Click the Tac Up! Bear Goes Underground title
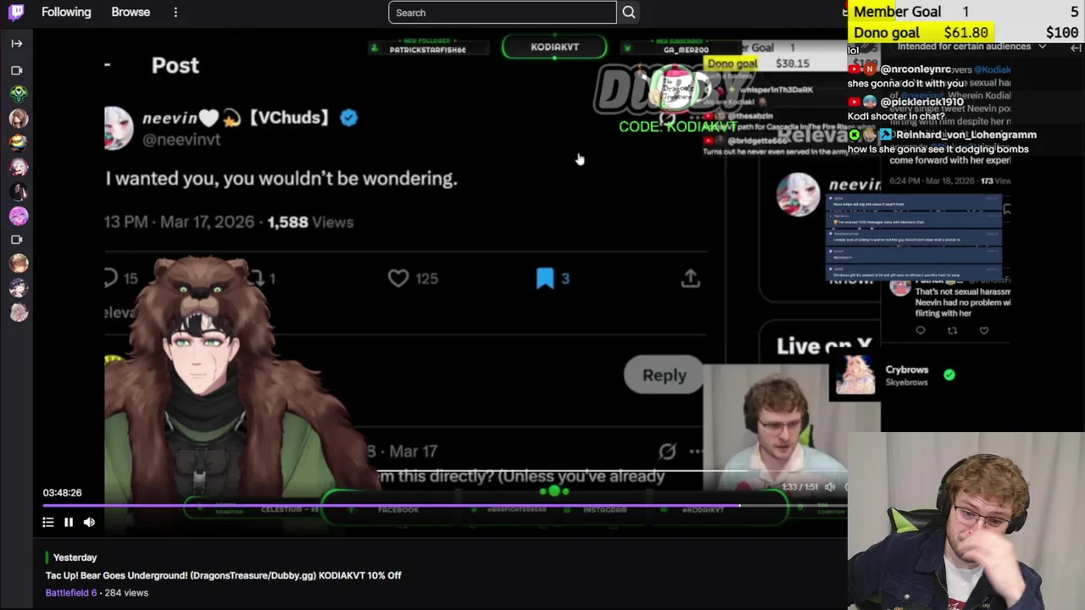The height and width of the screenshot is (610, 1085). (x=224, y=575)
